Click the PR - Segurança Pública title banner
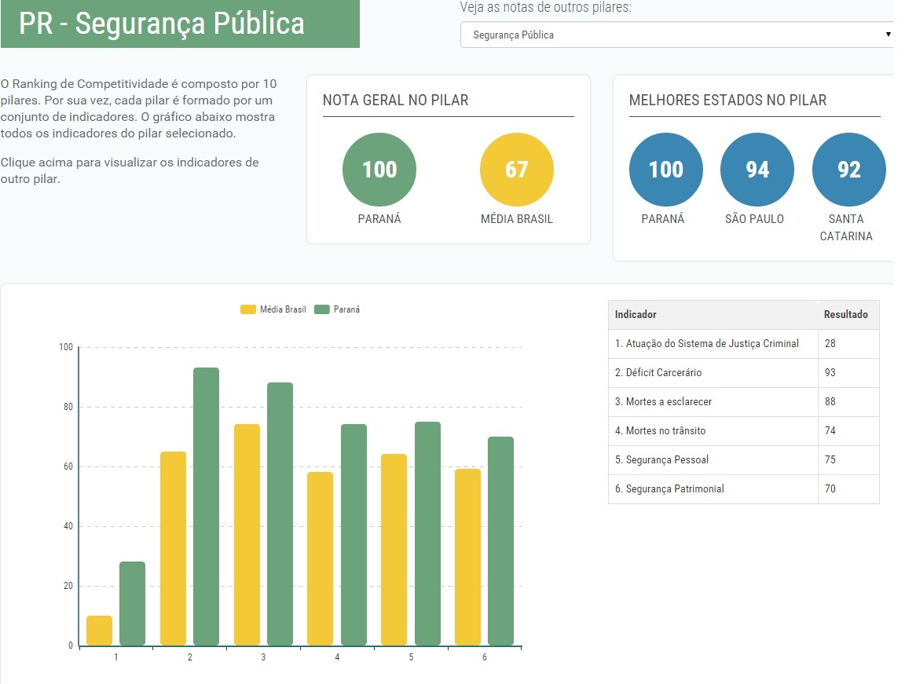905x684 pixels. (x=180, y=24)
